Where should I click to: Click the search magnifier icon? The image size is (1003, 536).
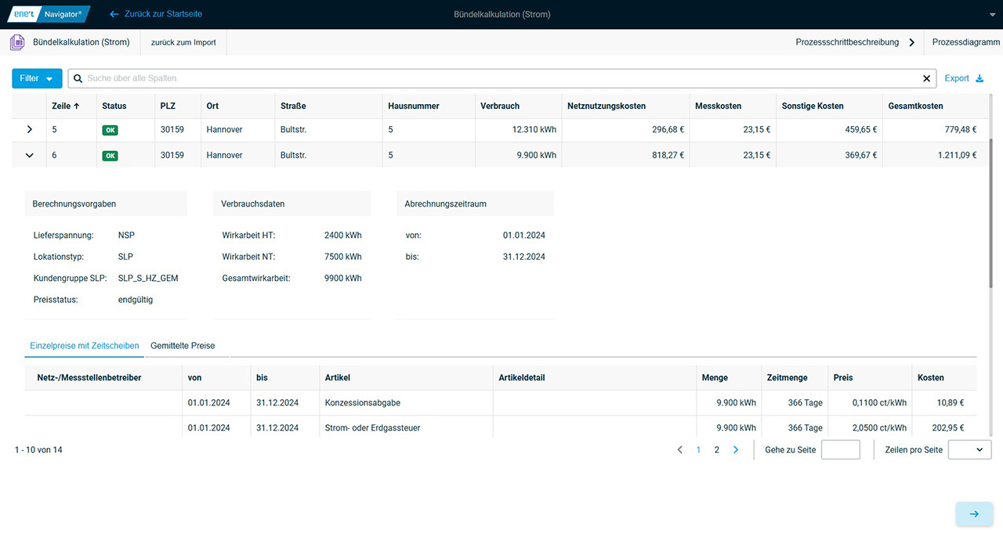coord(78,78)
